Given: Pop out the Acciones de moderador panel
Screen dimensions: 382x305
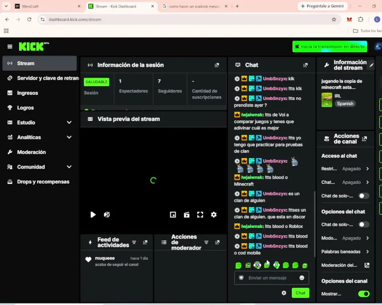Looking at the screenshot, I should pos(217,242).
